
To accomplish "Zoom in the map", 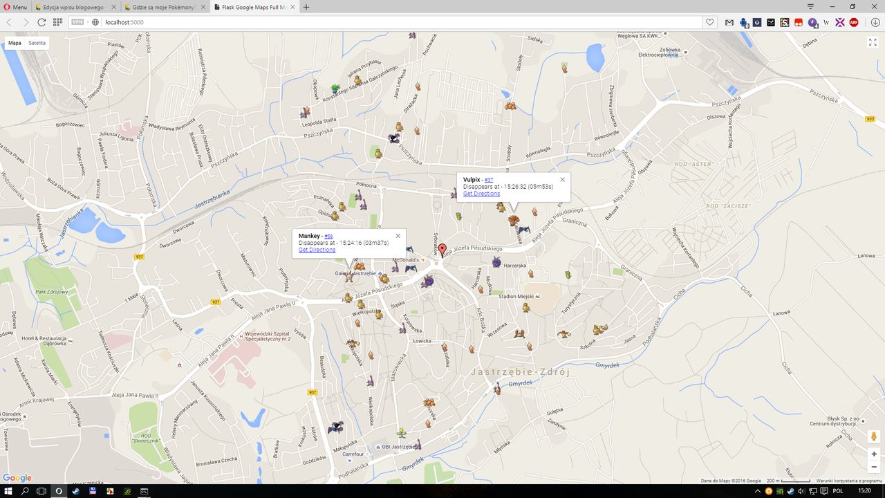I will tap(874, 454).
